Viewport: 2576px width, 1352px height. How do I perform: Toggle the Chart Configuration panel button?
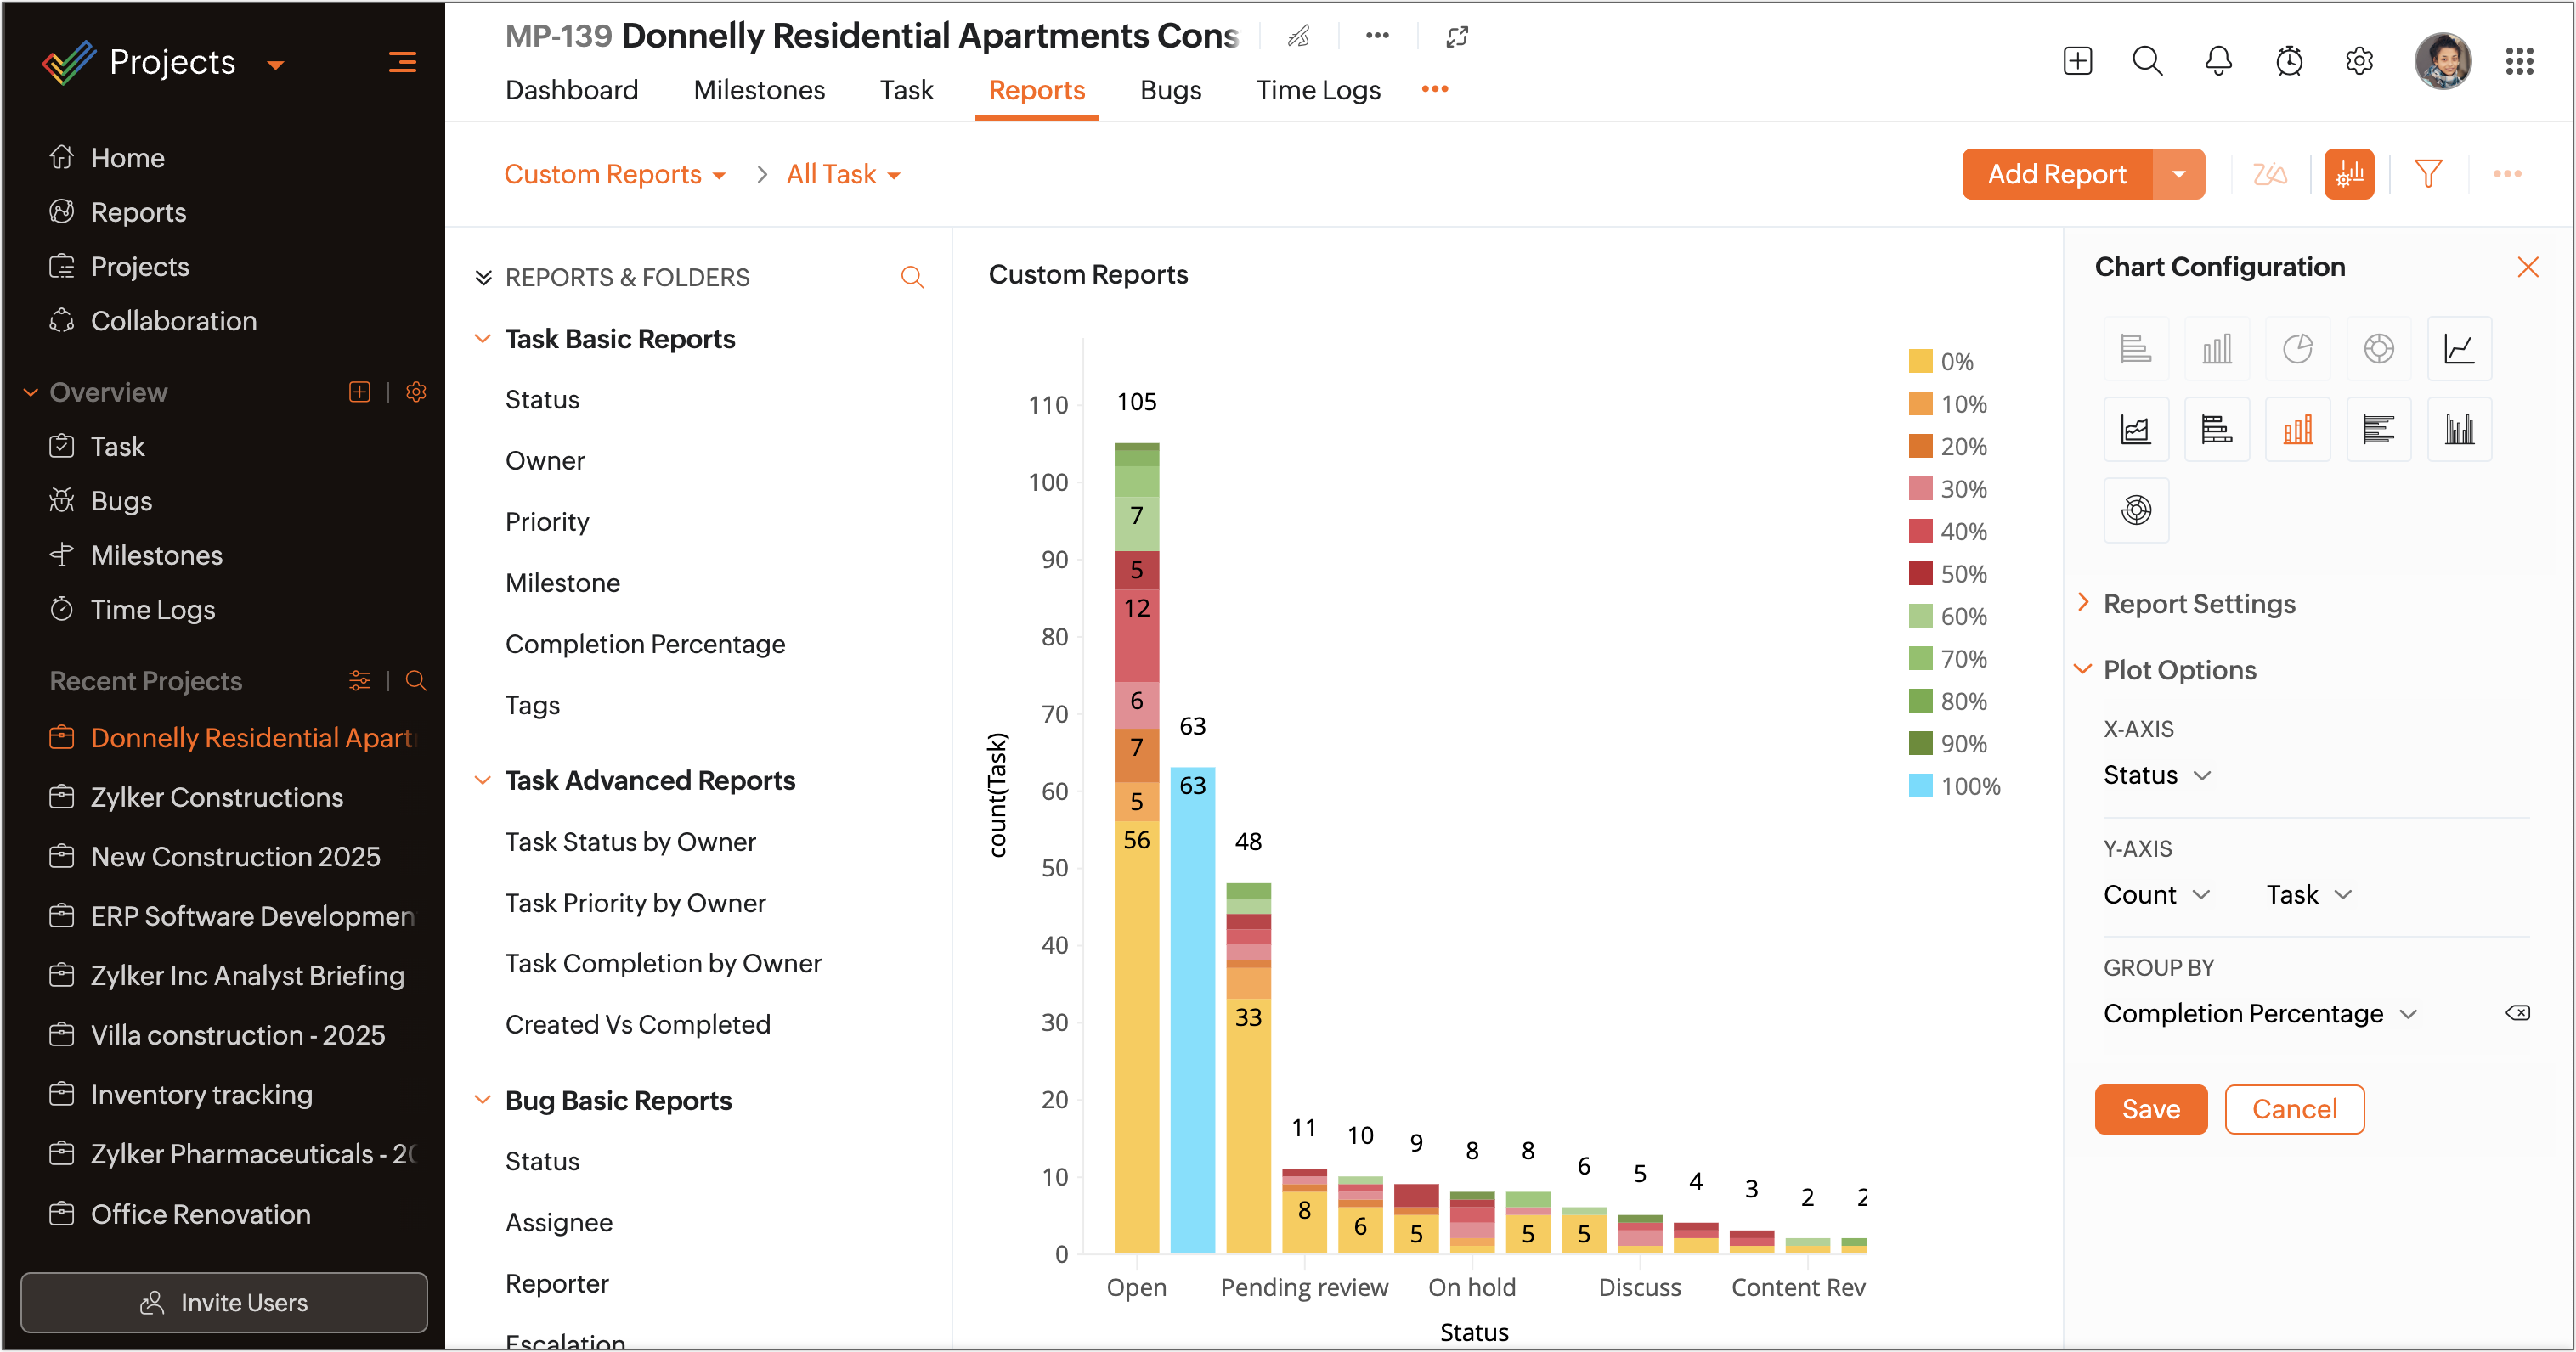(x=2348, y=174)
